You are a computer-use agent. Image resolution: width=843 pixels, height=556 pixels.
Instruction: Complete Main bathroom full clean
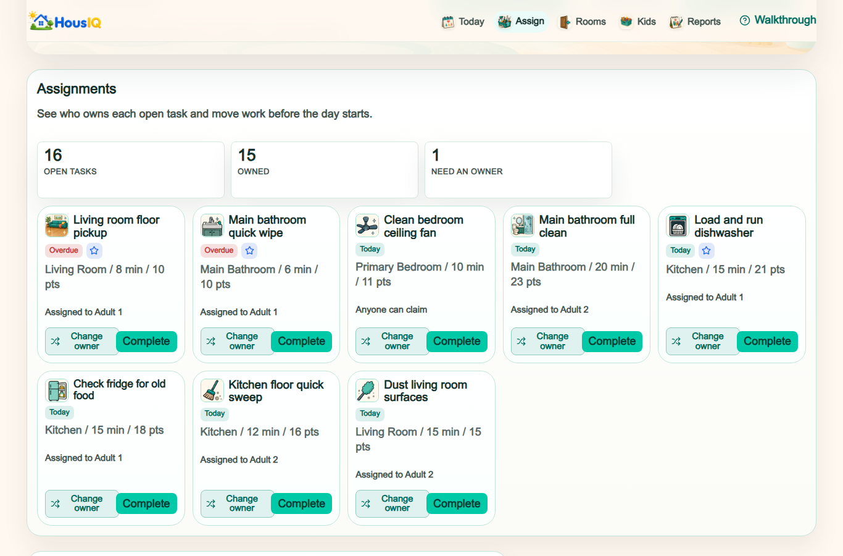(612, 341)
